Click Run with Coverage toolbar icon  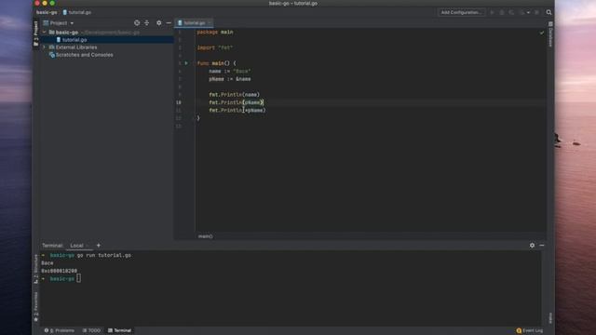pos(511,12)
